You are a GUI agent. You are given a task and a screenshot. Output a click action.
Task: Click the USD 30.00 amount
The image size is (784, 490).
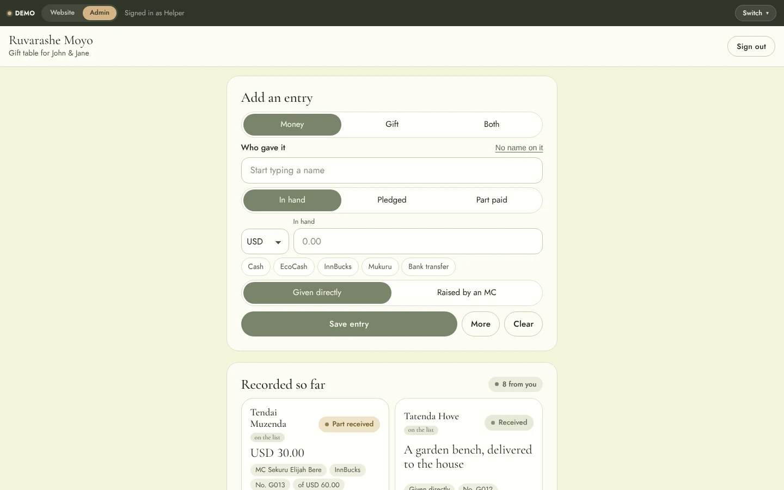[277, 453]
